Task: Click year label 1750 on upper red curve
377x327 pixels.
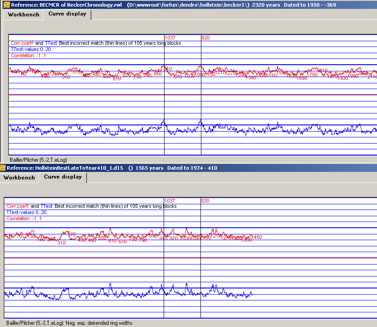Action: [312, 74]
